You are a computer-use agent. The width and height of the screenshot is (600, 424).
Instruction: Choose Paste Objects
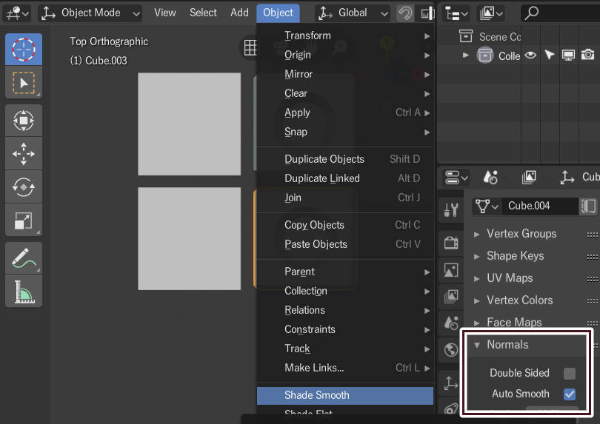[x=344, y=244]
